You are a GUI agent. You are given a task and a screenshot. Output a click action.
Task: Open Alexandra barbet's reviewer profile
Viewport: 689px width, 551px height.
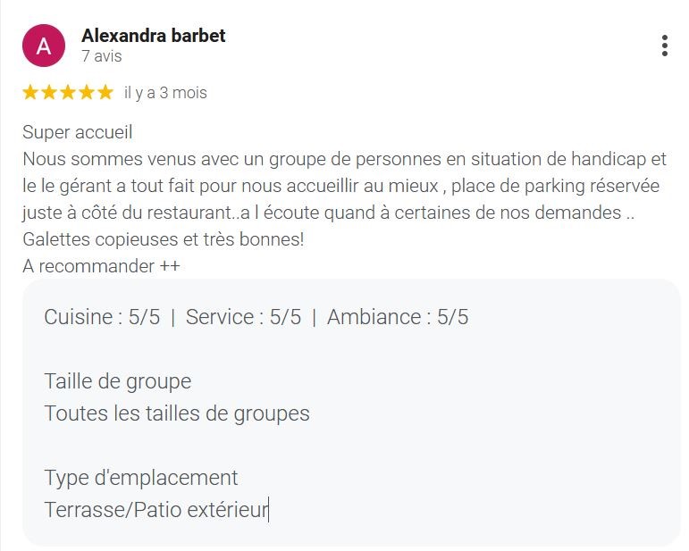point(153,36)
